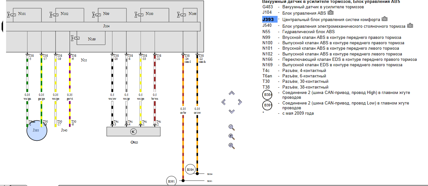Click the N55 legend entry code
Screen dimensions: 428x186
pyautogui.click(x=267, y=32)
